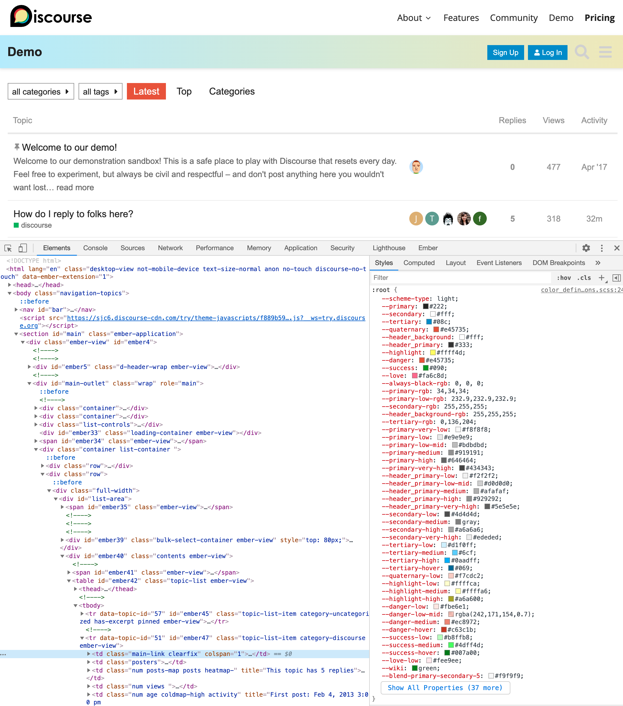Toggle the computed styles sidebar icon
This screenshot has height=706, width=623.
click(616, 278)
